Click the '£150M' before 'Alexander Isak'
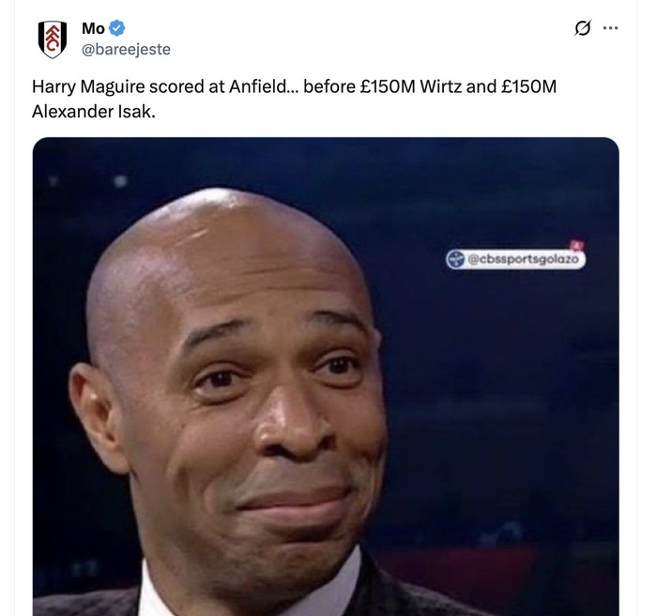The height and width of the screenshot is (616, 657). pyautogui.click(x=528, y=86)
